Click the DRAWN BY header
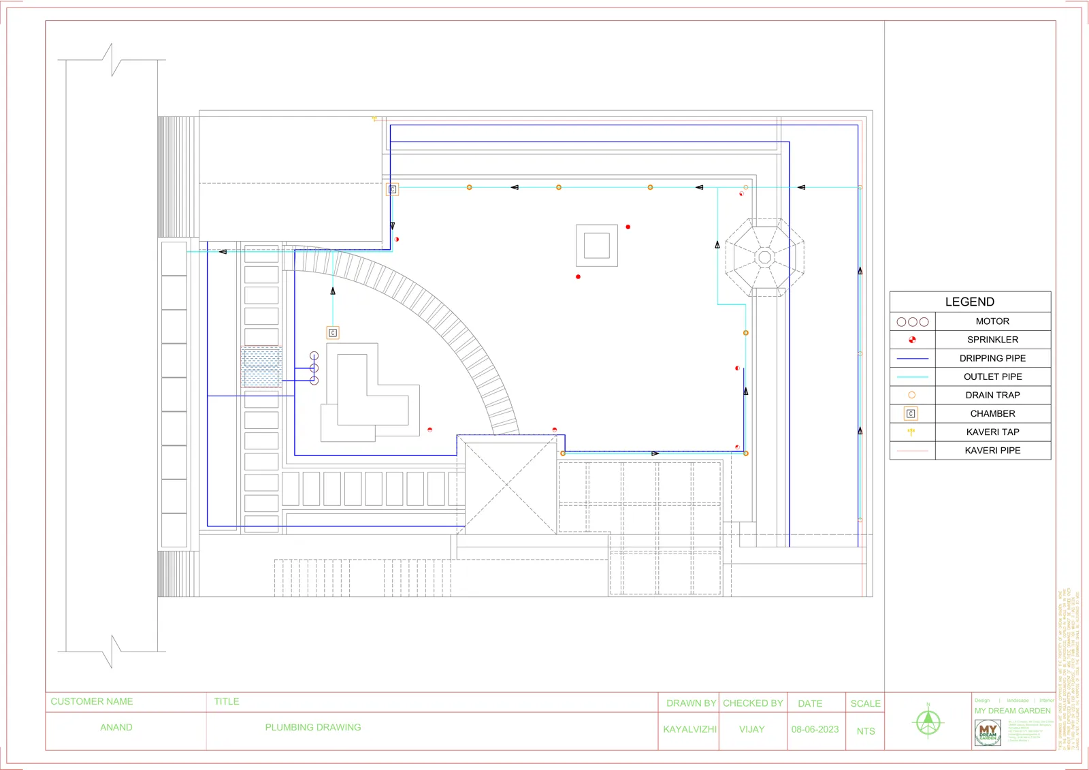This screenshot has width=1089, height=770. (x=691, y=703)
